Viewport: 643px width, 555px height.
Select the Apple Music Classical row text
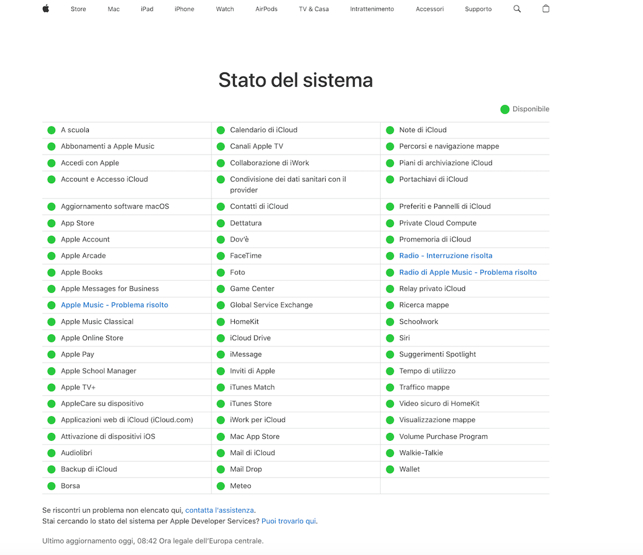pos(97,322)
